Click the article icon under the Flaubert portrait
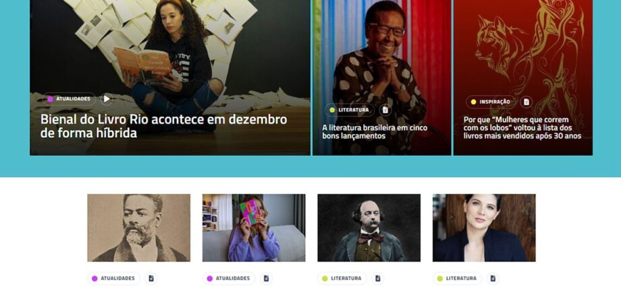Viewport: 621px width, 287px height. point(378,278)
